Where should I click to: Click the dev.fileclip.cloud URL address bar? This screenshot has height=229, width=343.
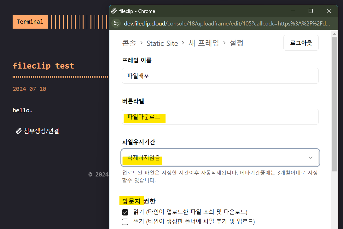226,24
